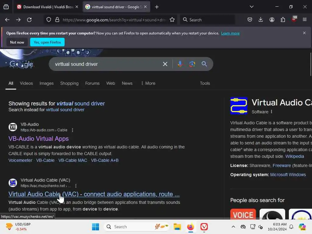Start Google voice search via microphone
312x234 pixels.
coord(180,64)
